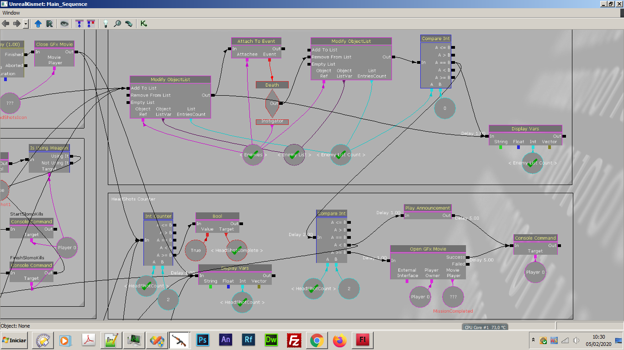Click the FileZilla icon in the taskbar
624x350 pixels.
coord(294,340)
